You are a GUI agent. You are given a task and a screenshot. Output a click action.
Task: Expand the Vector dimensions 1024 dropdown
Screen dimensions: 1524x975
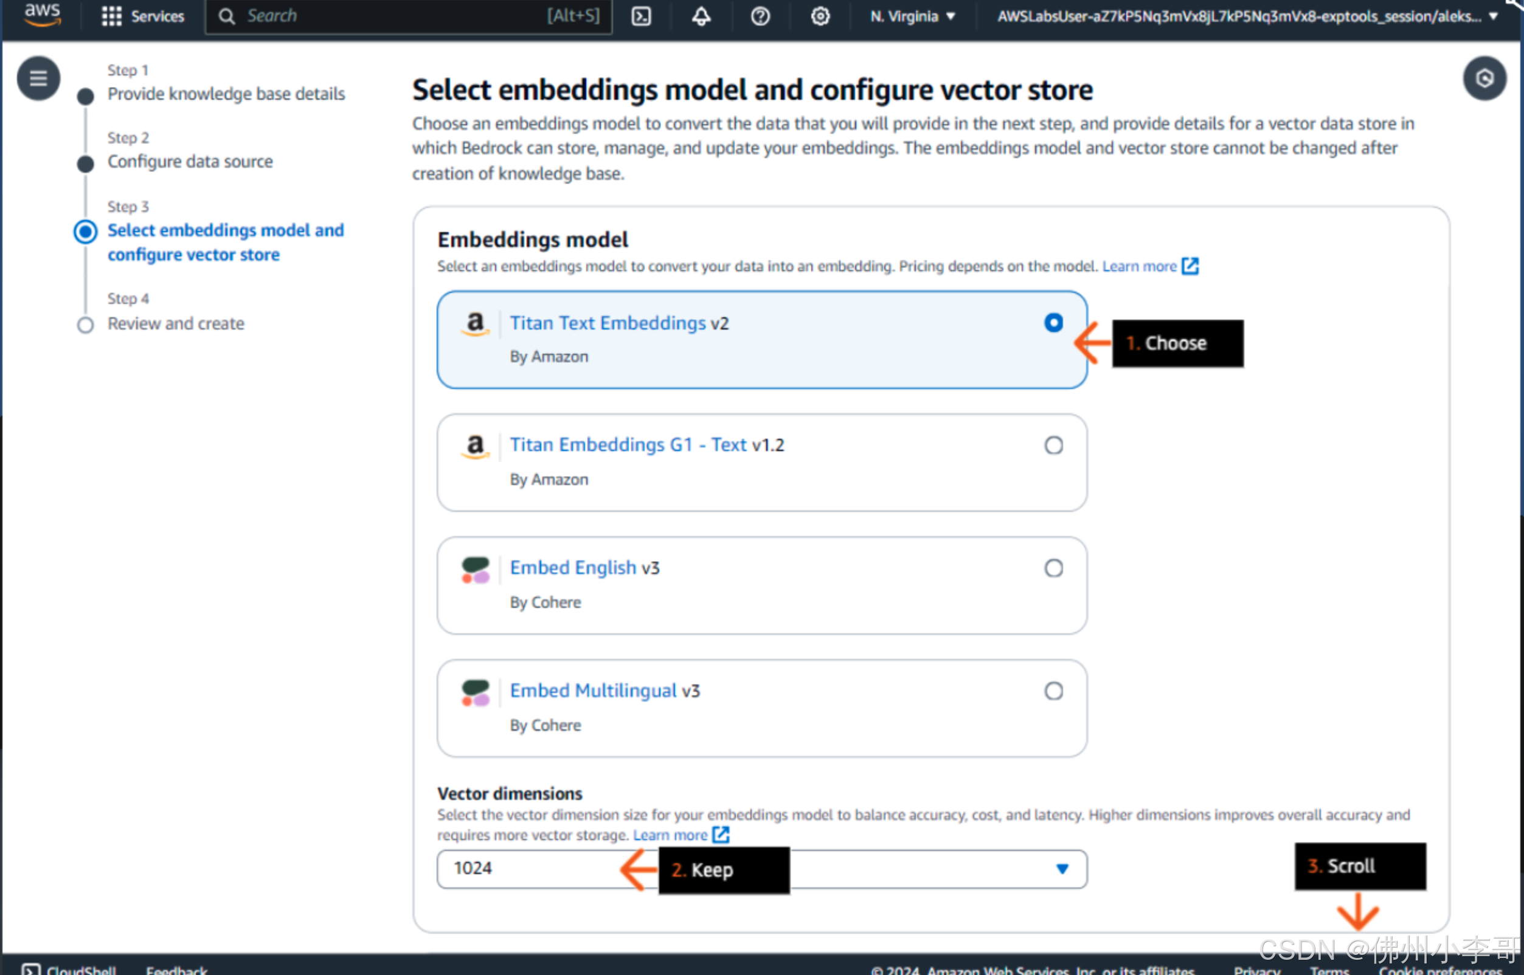click(x=762, y=869)
